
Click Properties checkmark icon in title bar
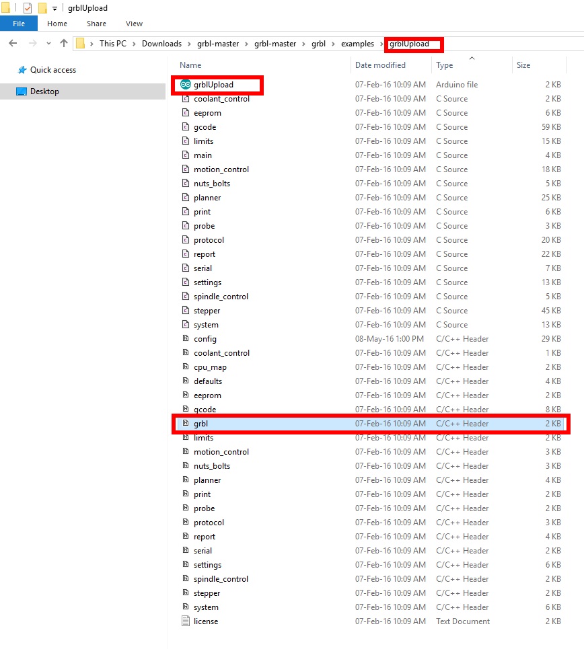coord(28,8)
